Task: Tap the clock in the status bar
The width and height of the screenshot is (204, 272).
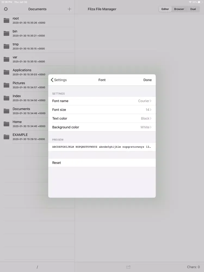Action: (x=7, y=2)
